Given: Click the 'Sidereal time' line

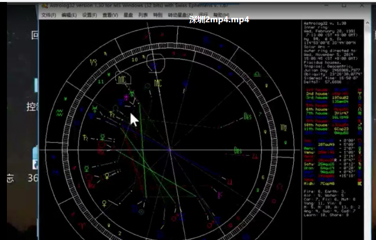Looking at the screenshot, I should tap(331, 78).
